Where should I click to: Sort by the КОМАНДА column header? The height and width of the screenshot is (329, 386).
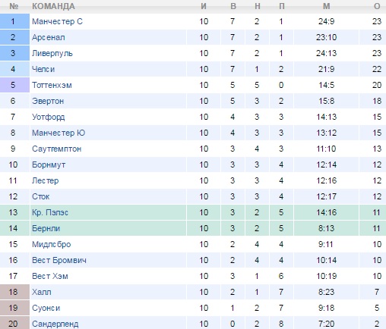(x=53, y=6)
